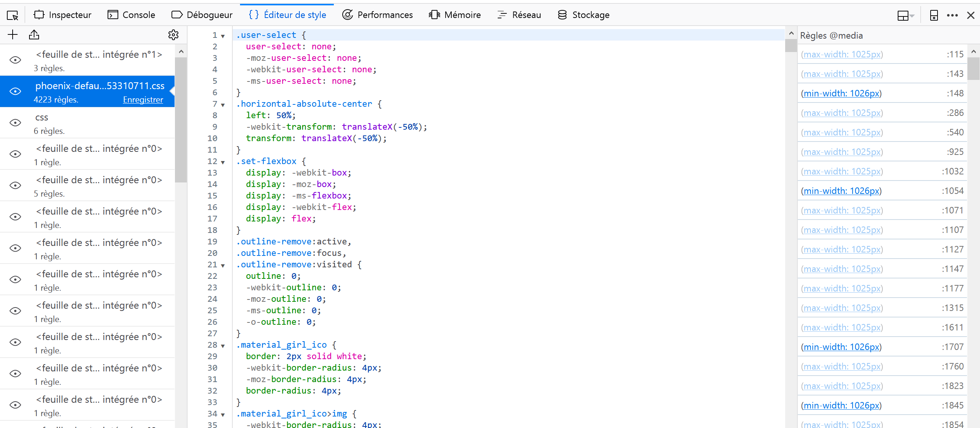Open the three-dots customize menu
The image size is (980, 428).
pos(952,15)
